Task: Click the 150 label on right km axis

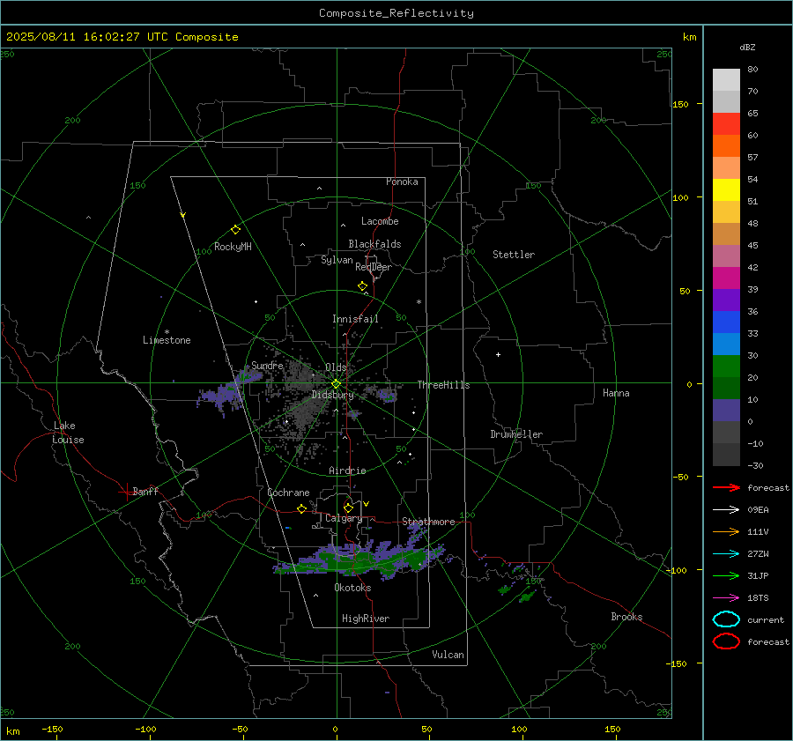Action: click(681, 104)
